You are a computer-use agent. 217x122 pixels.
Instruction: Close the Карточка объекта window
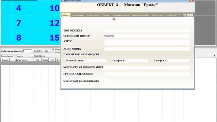coord(191,1)
